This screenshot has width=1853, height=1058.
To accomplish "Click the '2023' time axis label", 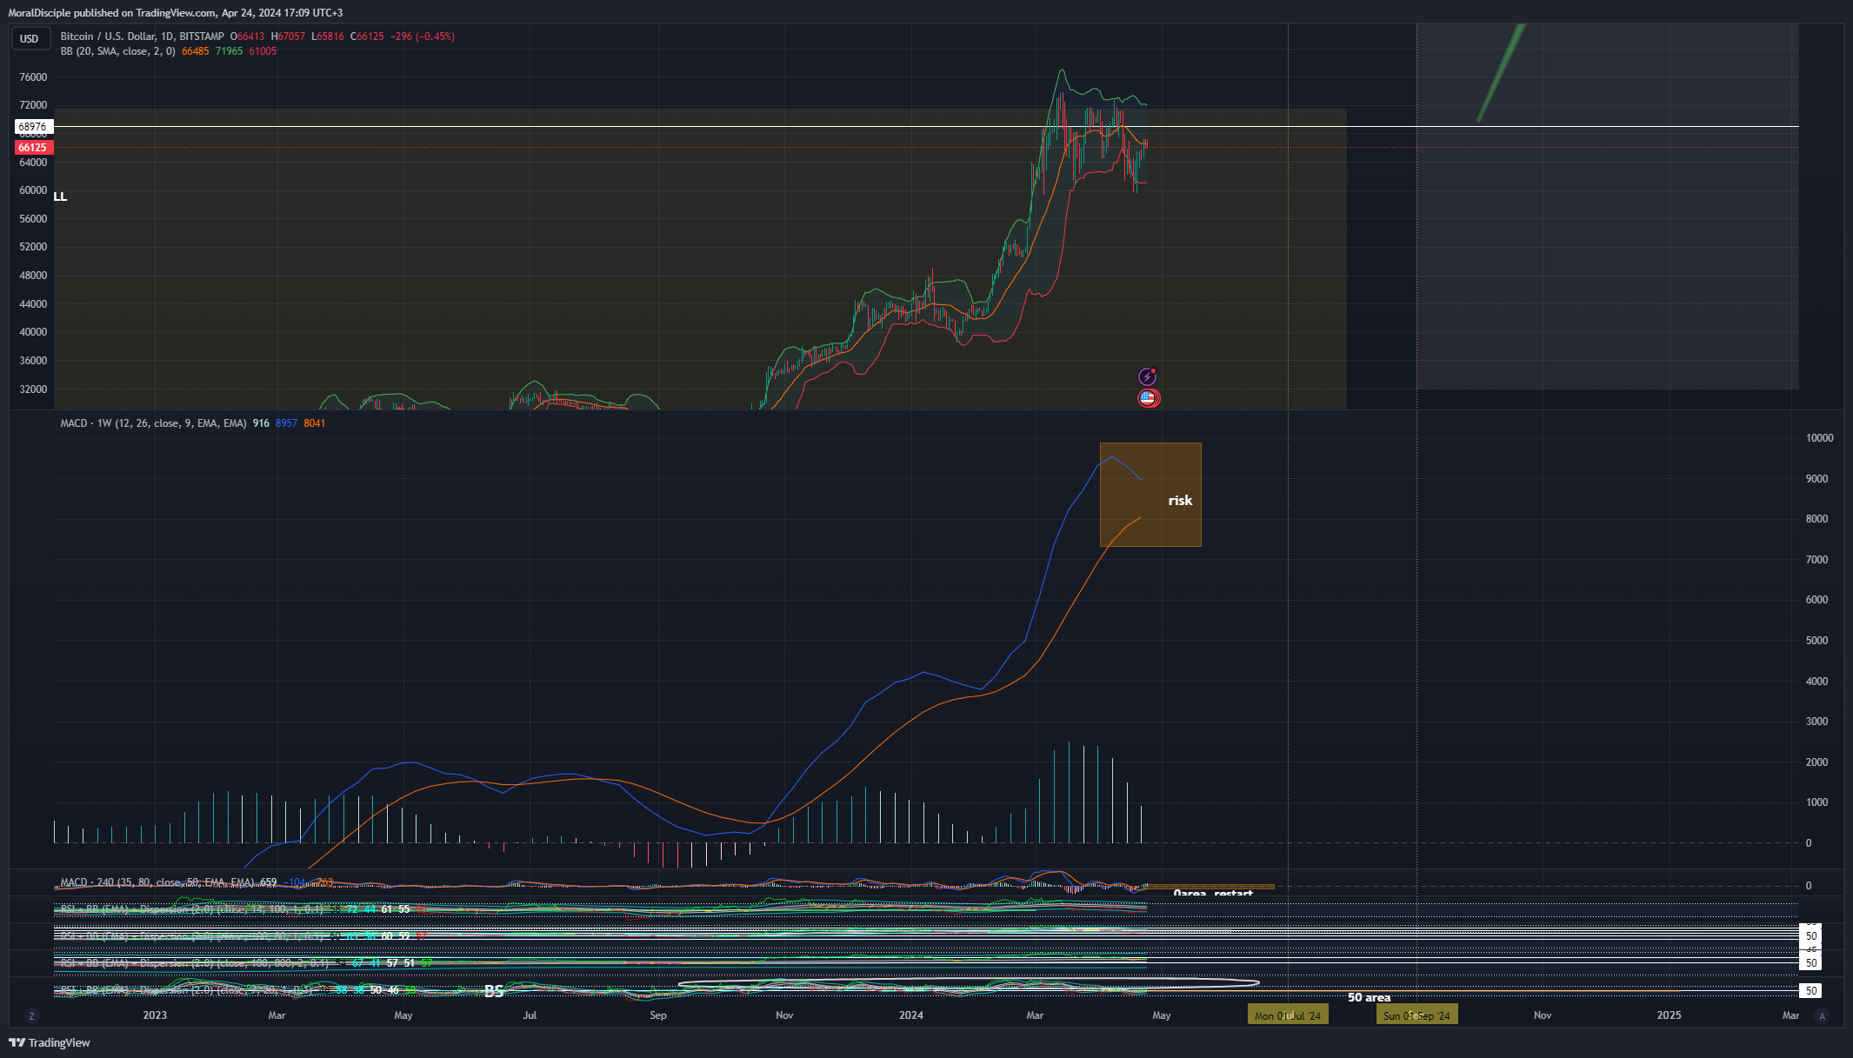I will coord(155,1015).
